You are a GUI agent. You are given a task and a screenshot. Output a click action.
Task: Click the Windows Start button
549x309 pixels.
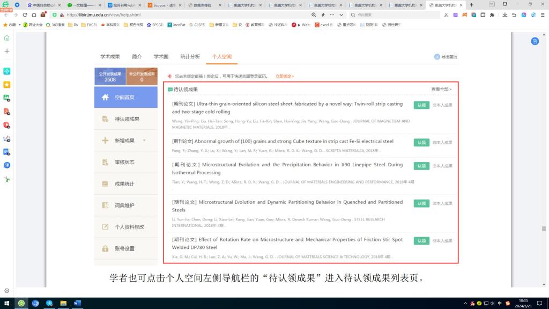pos(6,304)
